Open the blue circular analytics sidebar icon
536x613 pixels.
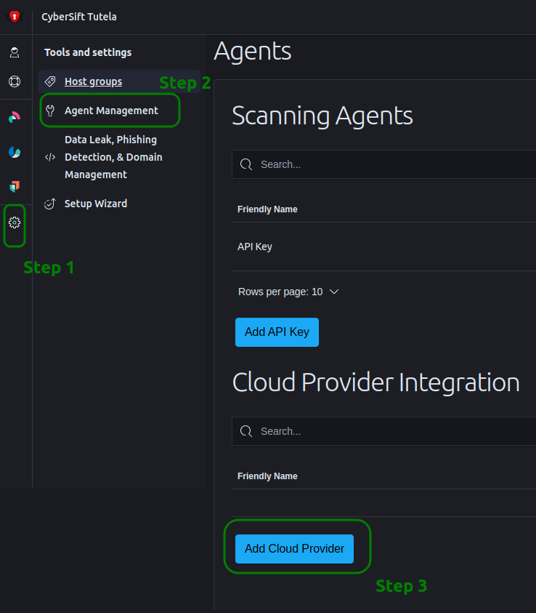15,152
